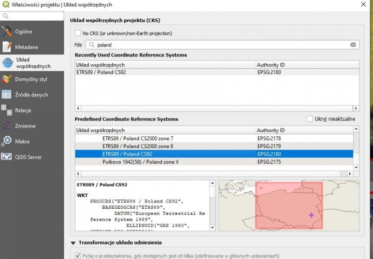Open the Relacje page icon
This screenshot has height=259, width=373.
7,110
